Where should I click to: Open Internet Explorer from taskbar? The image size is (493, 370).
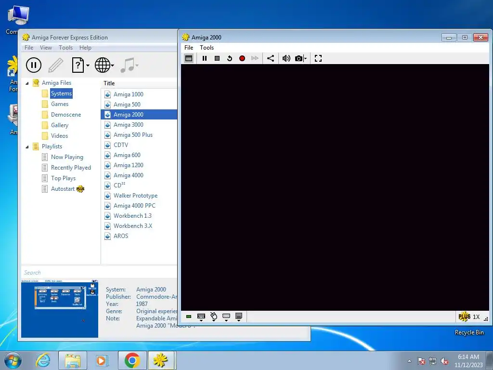coord(43,360)
